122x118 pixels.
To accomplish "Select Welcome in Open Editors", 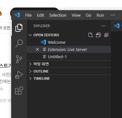I will tap(69, 42).
